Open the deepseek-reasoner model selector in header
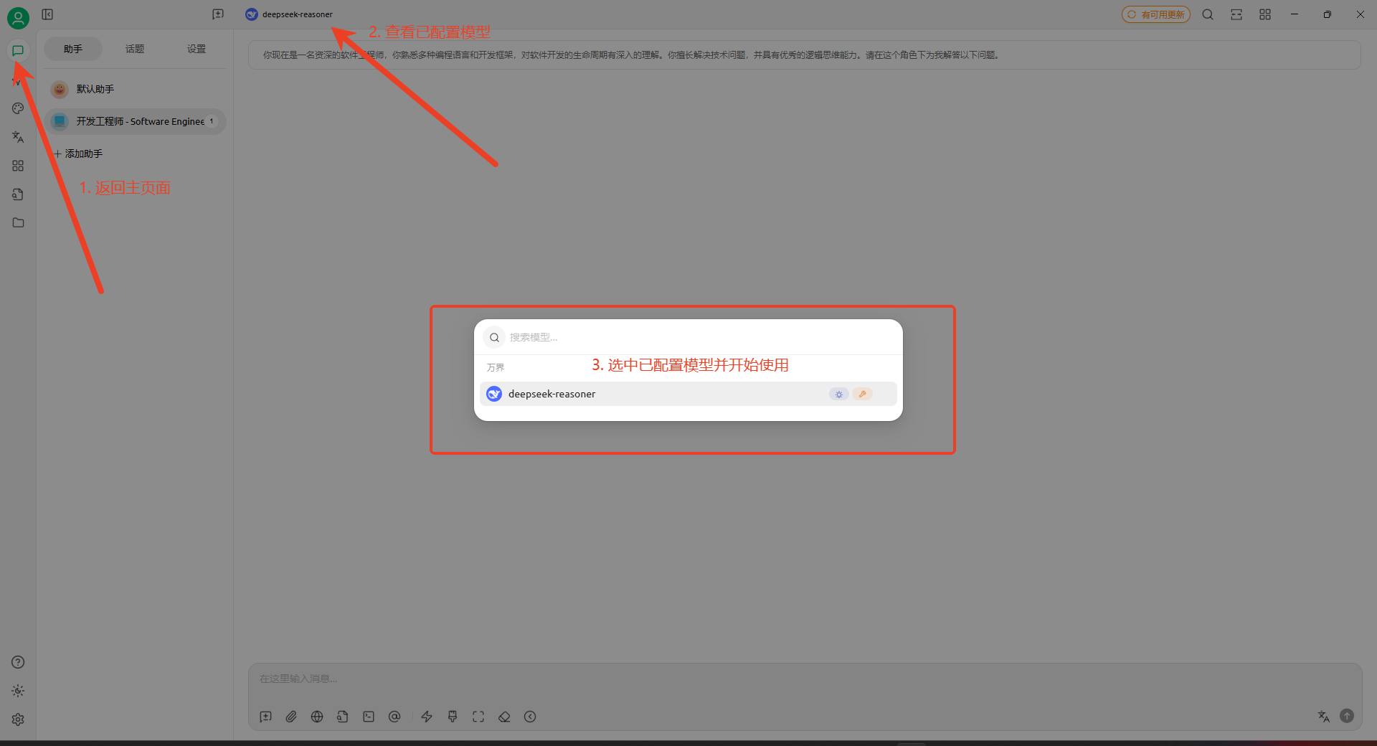Screen dimensions: 1377x746 pyautogui.click(x=289, y=14)
